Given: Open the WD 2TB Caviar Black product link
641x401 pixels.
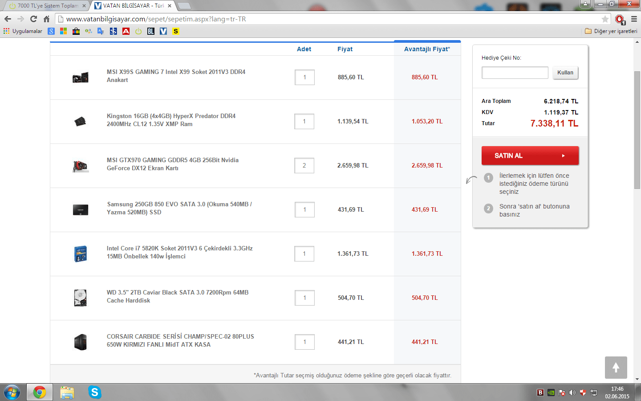Looking at the screenshot, I should point(178,296).
